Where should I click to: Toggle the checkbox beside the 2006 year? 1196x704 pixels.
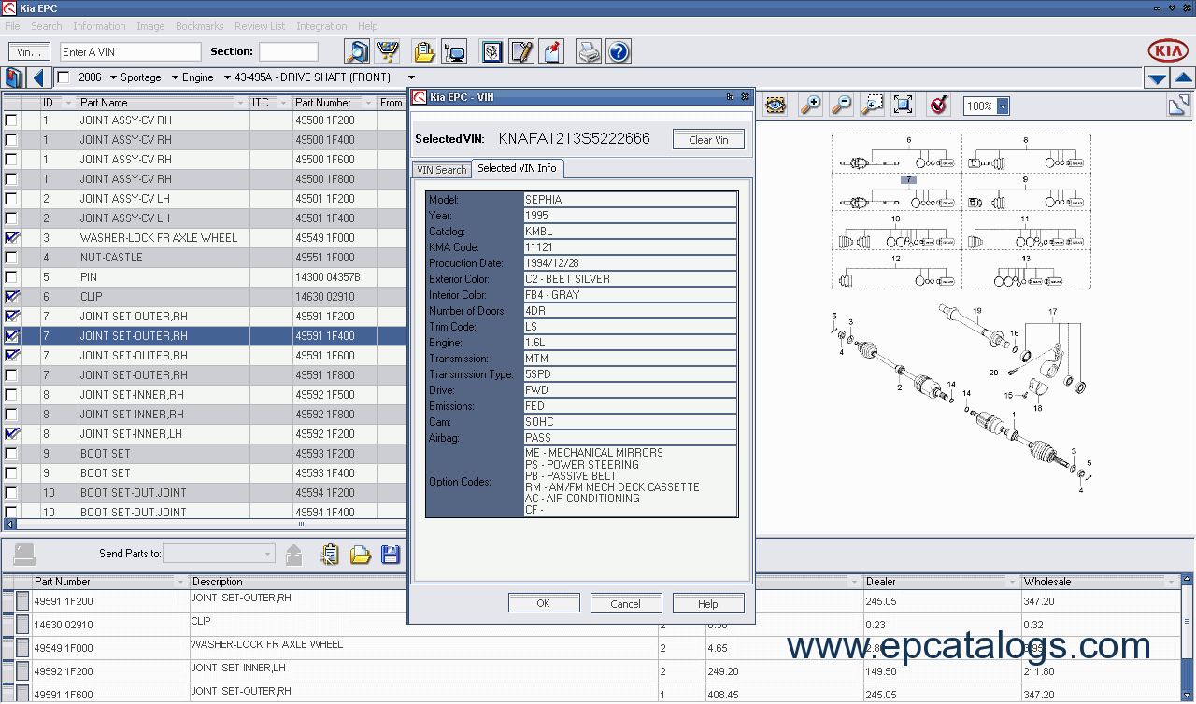pyautogui.click(x=64, y=77)
